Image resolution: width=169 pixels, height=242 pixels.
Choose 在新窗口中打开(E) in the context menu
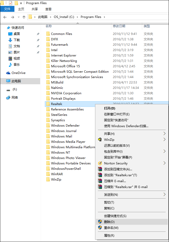[x=132, y=114]
